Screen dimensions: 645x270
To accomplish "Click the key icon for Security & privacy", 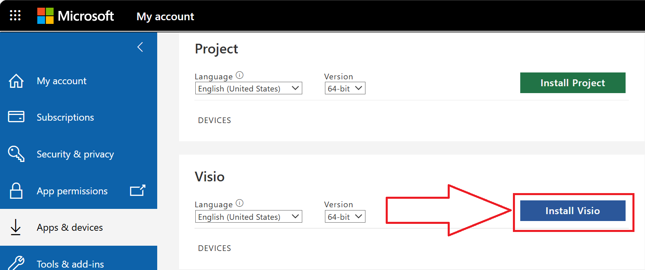I will click(16, 154).
